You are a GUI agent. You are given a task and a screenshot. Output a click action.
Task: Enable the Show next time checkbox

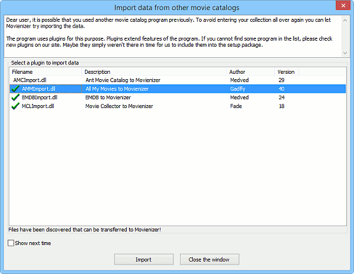pos(11,243)
